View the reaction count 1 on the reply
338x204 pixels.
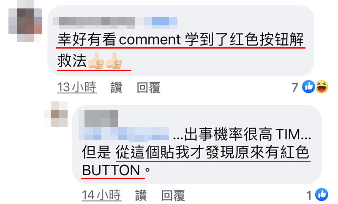click(309, 196)
